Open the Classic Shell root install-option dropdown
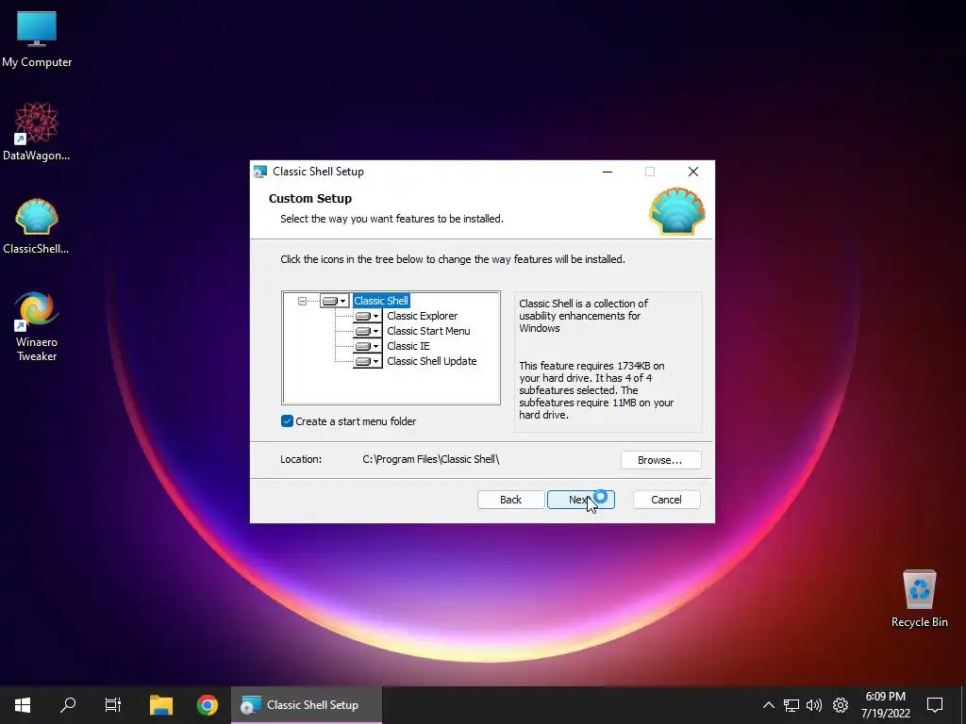 click(335, 301)
